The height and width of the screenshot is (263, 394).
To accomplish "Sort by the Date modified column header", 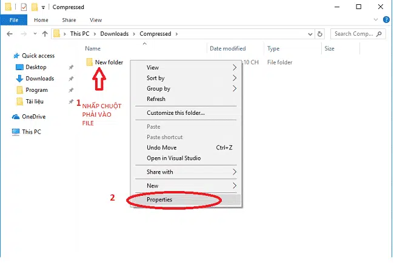I will (227, 48).
